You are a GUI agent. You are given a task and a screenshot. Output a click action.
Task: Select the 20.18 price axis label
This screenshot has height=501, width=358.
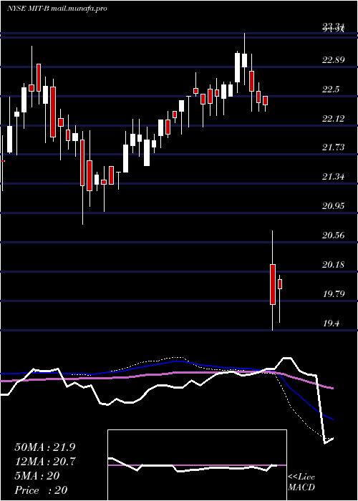[x=333, y=265]
